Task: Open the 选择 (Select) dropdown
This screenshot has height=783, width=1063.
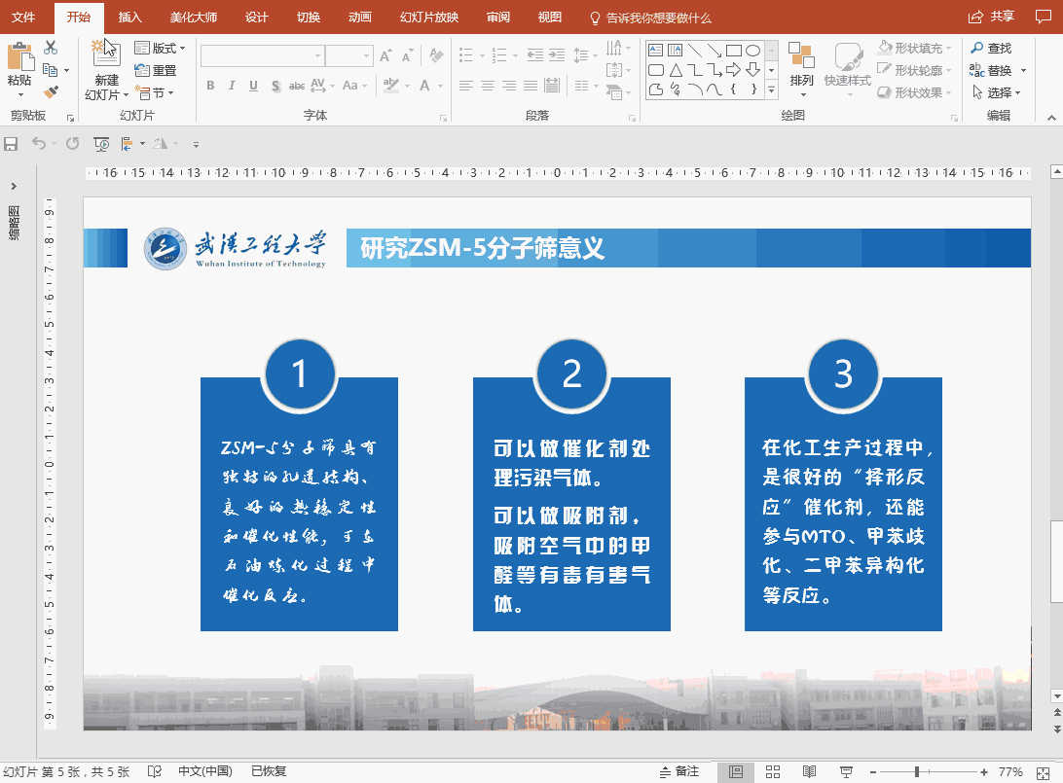Action: click(x=999, y=91)
